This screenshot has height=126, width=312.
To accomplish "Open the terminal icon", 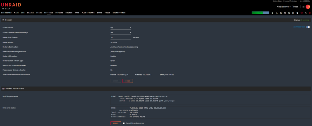I will pos(276,13).
